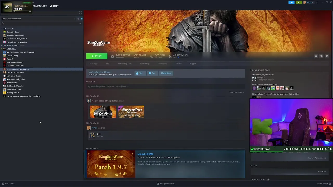Screen dimensions: 333x187
Task: Open the Support tab
Action: coord(193,64)
